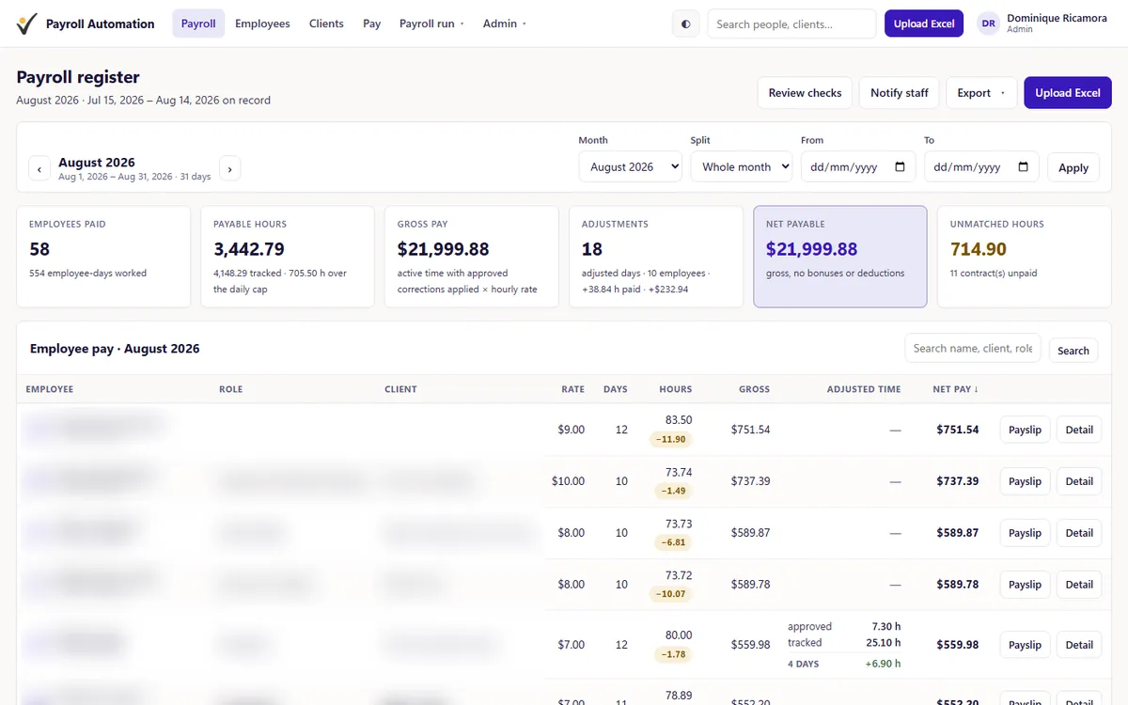Open the Clients tab
This screenshot has width=1128, height=705.
326,23
